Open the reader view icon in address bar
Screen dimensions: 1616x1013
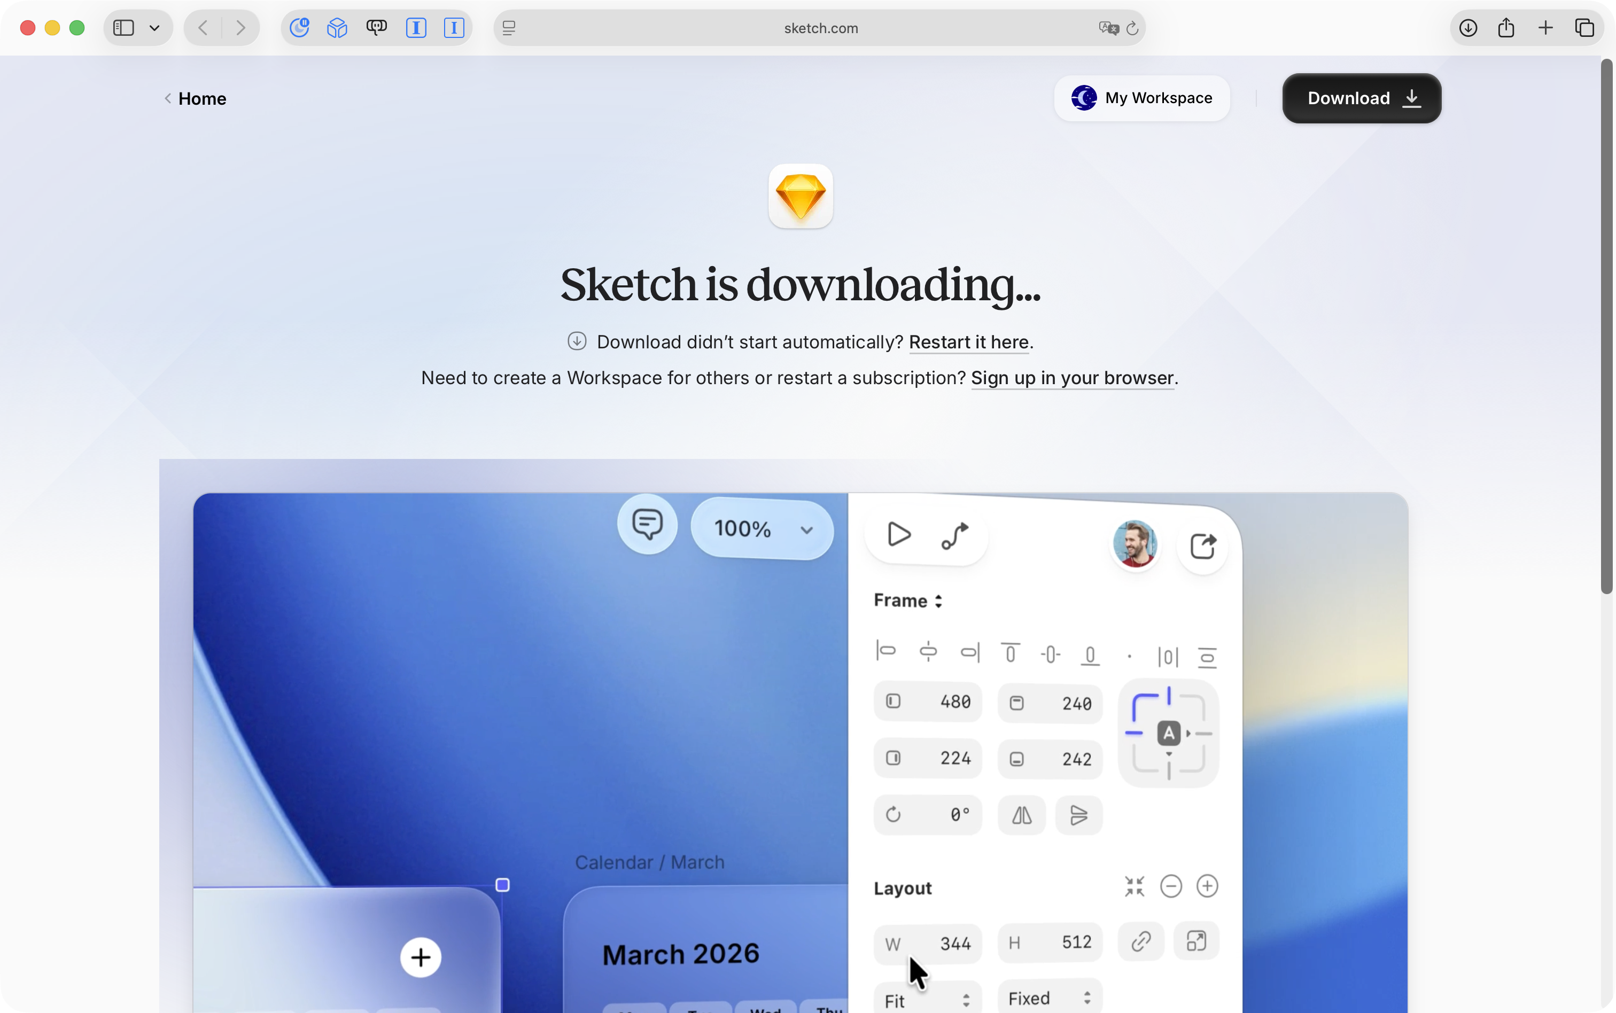(x=509, y=28)
